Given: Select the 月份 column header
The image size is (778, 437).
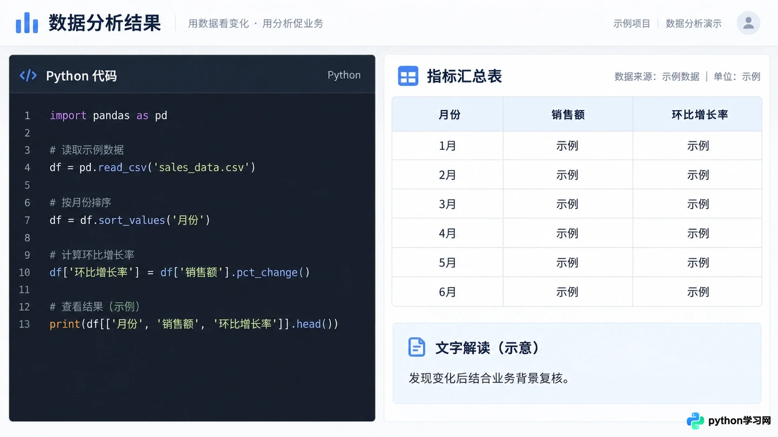Looking at the screenshot, I should (448, 114).
